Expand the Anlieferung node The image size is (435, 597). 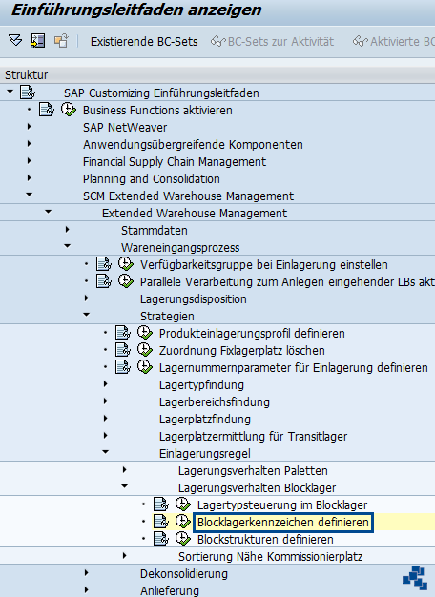click(x=87, y=589)
